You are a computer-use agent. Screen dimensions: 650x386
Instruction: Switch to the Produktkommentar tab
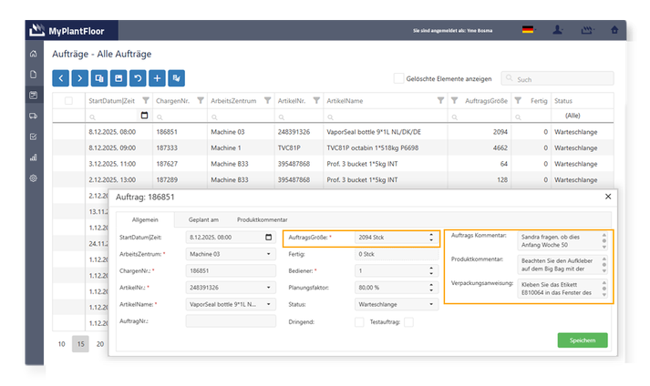pyautogui.click(x=262, y=220)
